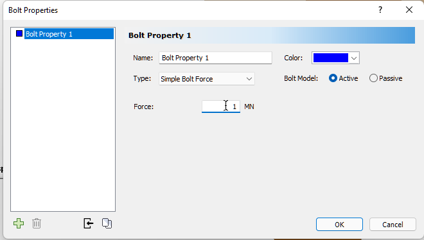Image resolution: width=424 pixels, height=240 pixels.
Task: Expand the Color dropdown arrow
Action: (x=354, y=58)
